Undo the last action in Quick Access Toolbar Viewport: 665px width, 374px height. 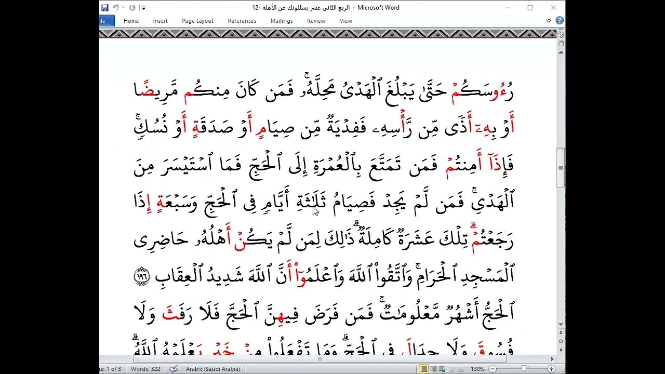(115, 8)
